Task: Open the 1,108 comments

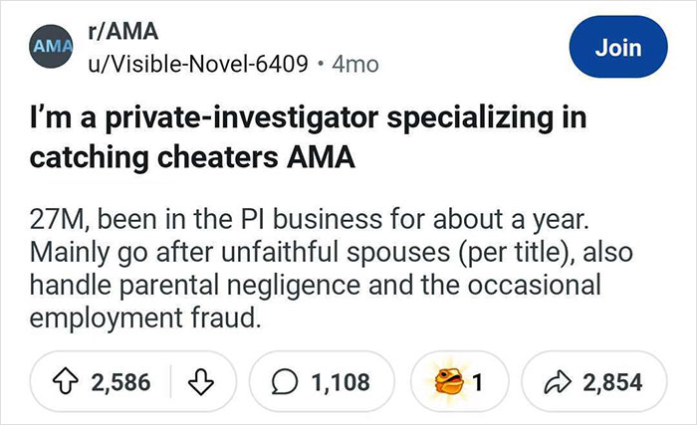Action: 339,381
